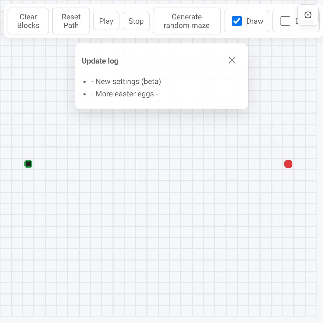Select the green start node
Screen dimensions: 323x323
coord(28,164)
